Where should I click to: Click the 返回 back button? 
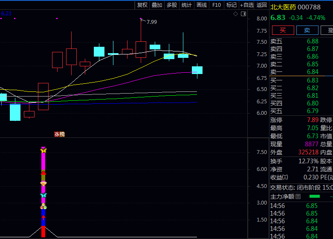point(262,5)
